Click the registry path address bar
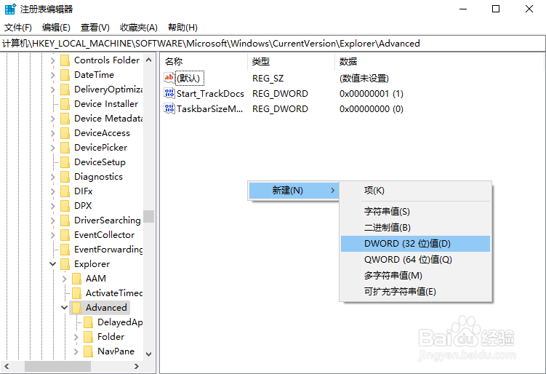The width and height of the screenshot is (546, 374). coord(273,43)
